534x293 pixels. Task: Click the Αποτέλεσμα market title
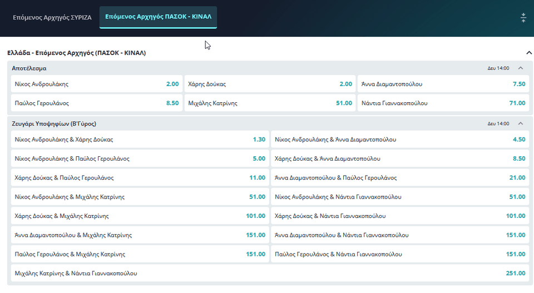[x=29, y=68]
